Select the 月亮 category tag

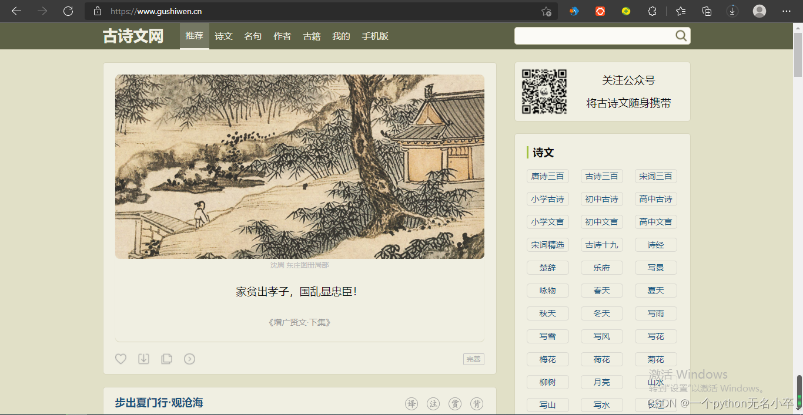[602, 382]
